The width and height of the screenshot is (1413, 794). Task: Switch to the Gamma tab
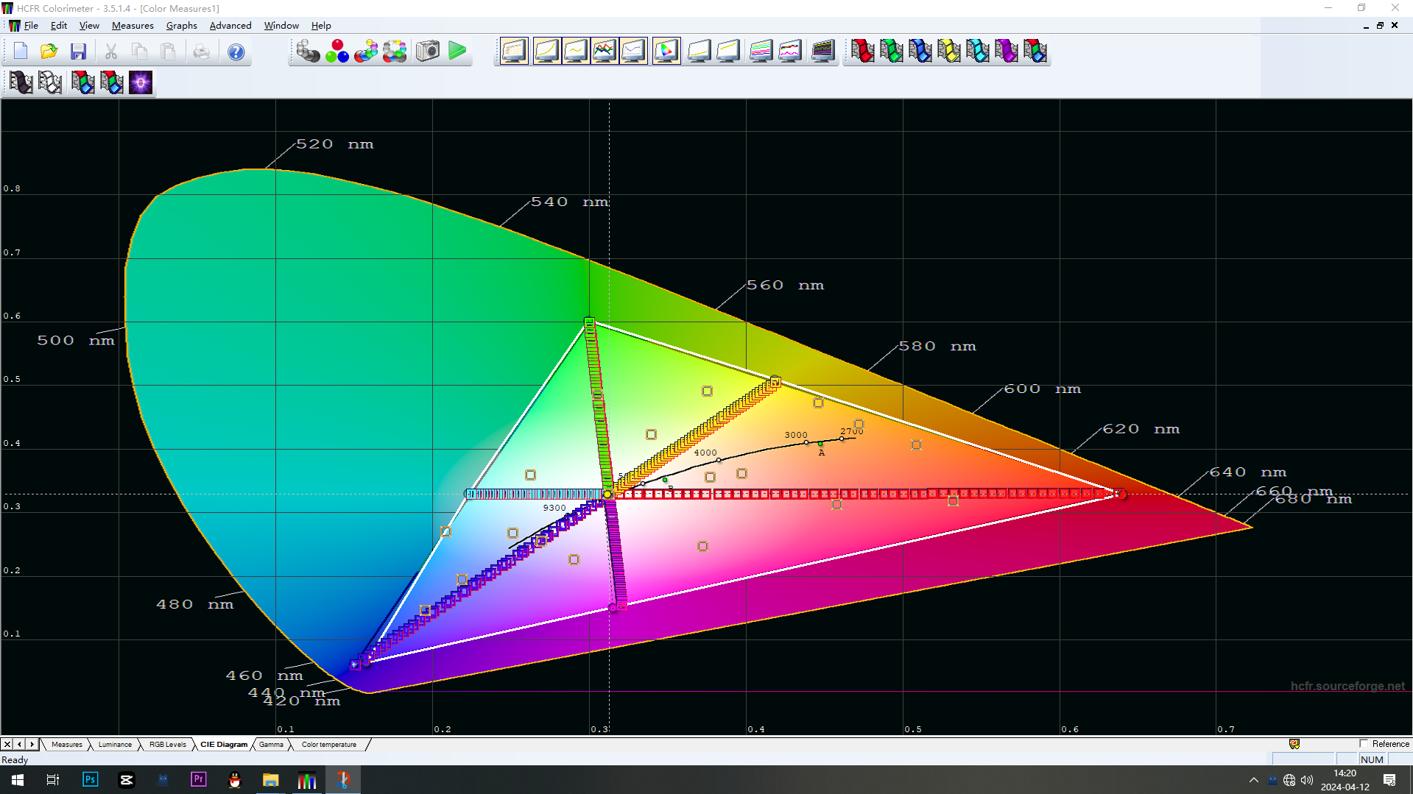tap(271, 744)
